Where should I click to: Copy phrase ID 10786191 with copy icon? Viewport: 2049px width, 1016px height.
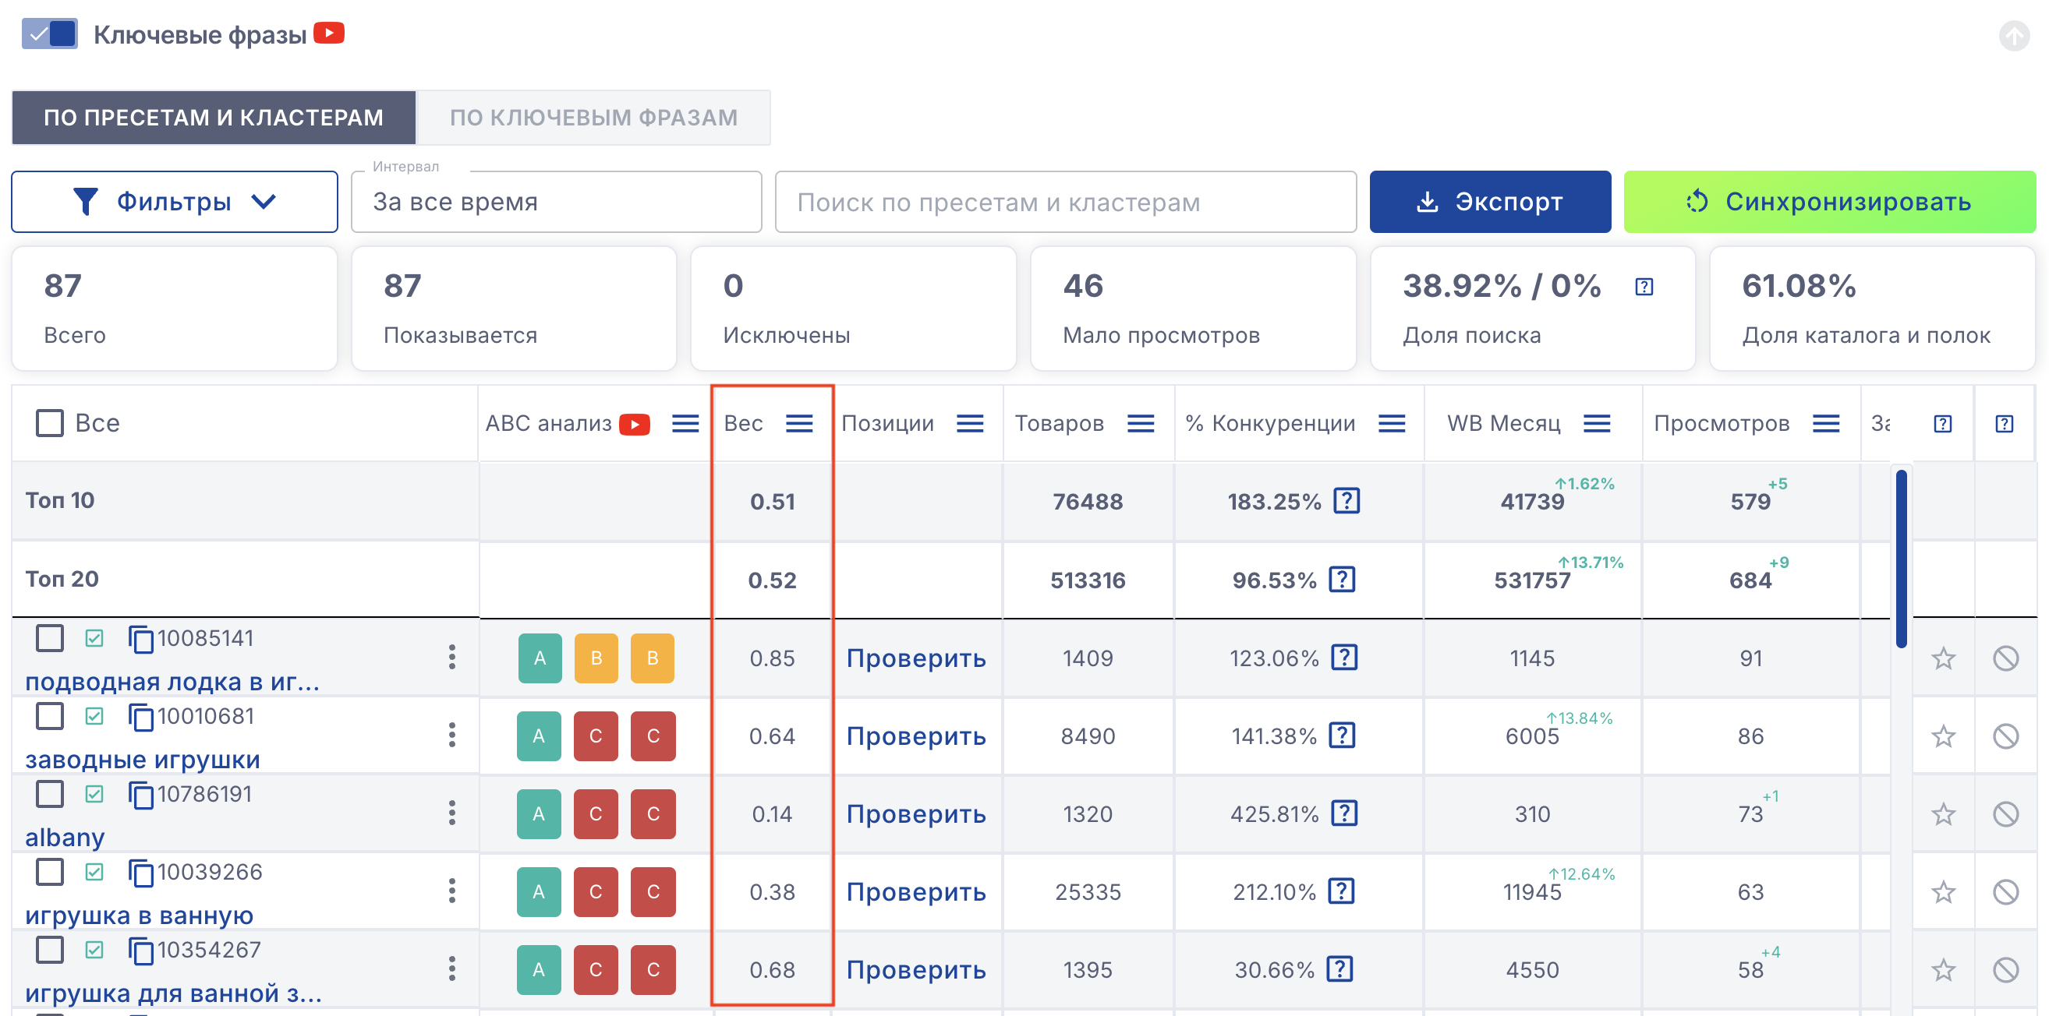141,795
